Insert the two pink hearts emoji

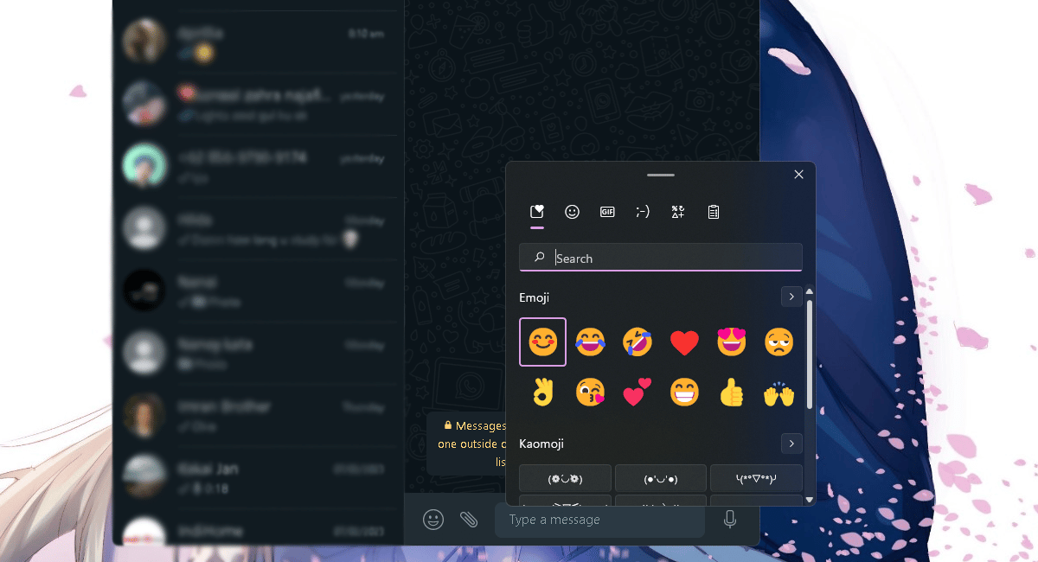638,393
